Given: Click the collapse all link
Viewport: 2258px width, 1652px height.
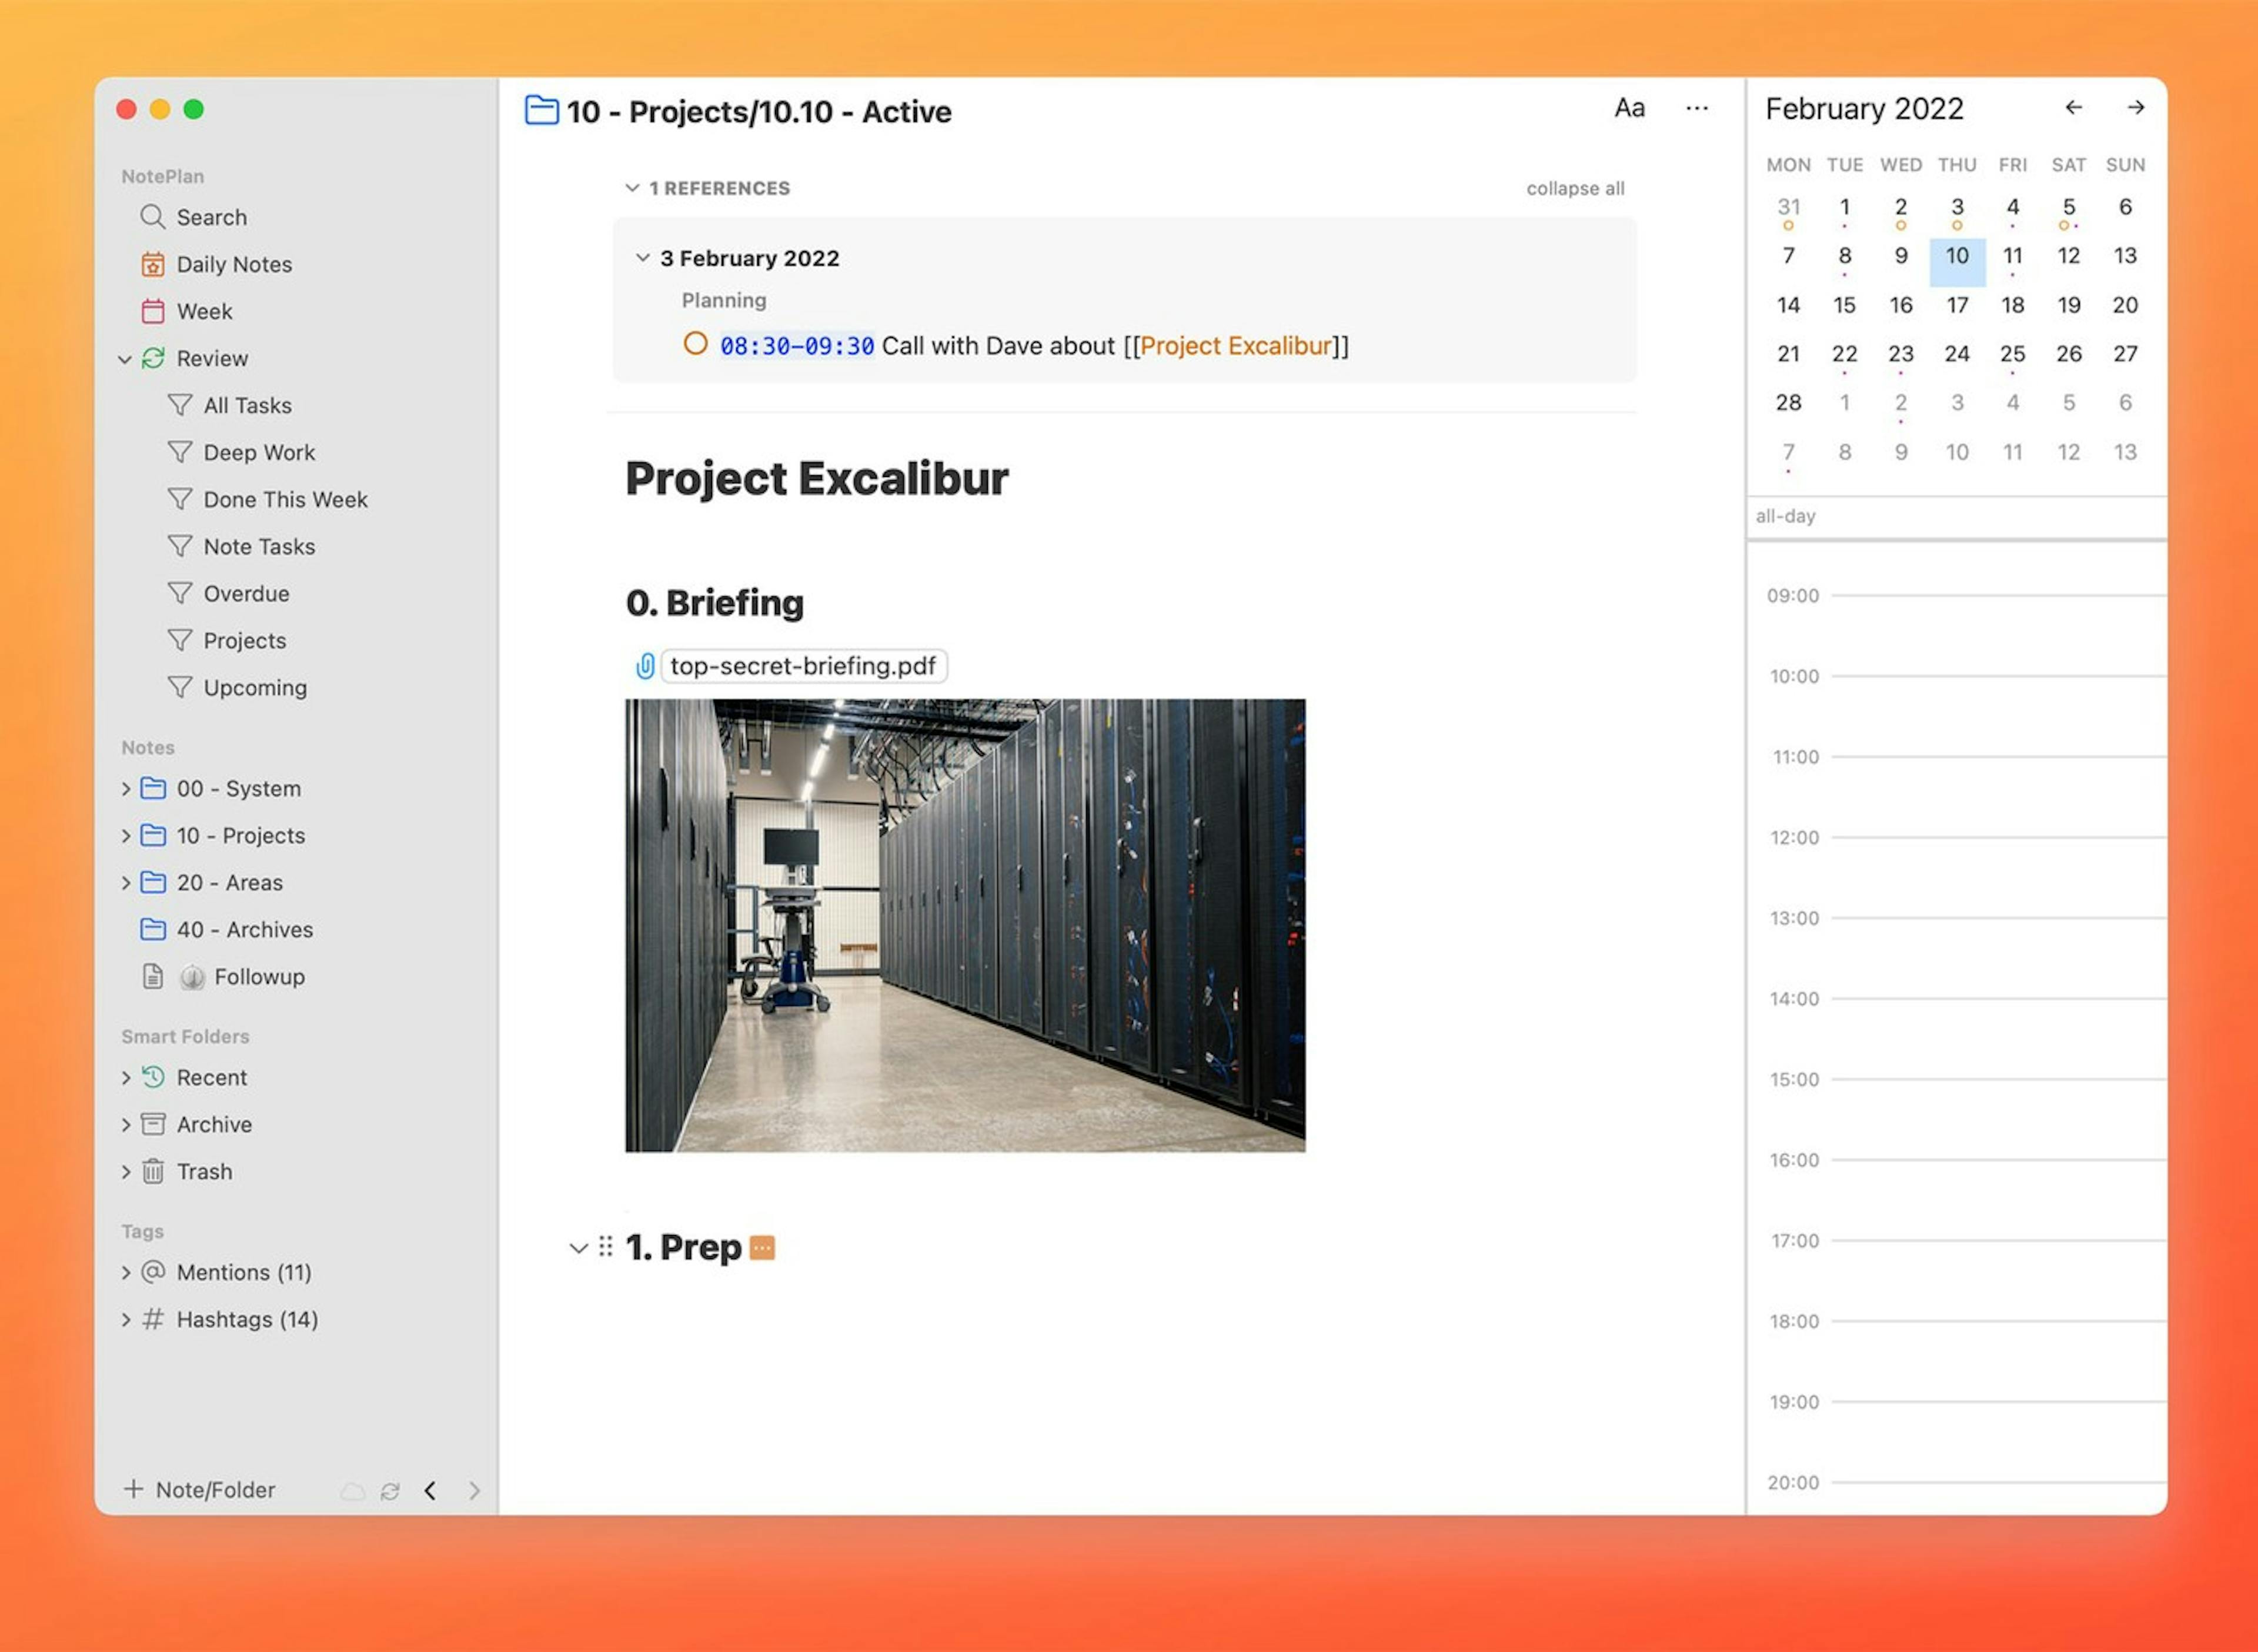Looking at the screenshot, I should coord(1574,188).
